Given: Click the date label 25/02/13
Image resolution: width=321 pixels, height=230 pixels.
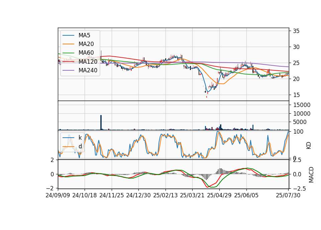Looking at the screenshot, I should [x=166, y=195].
